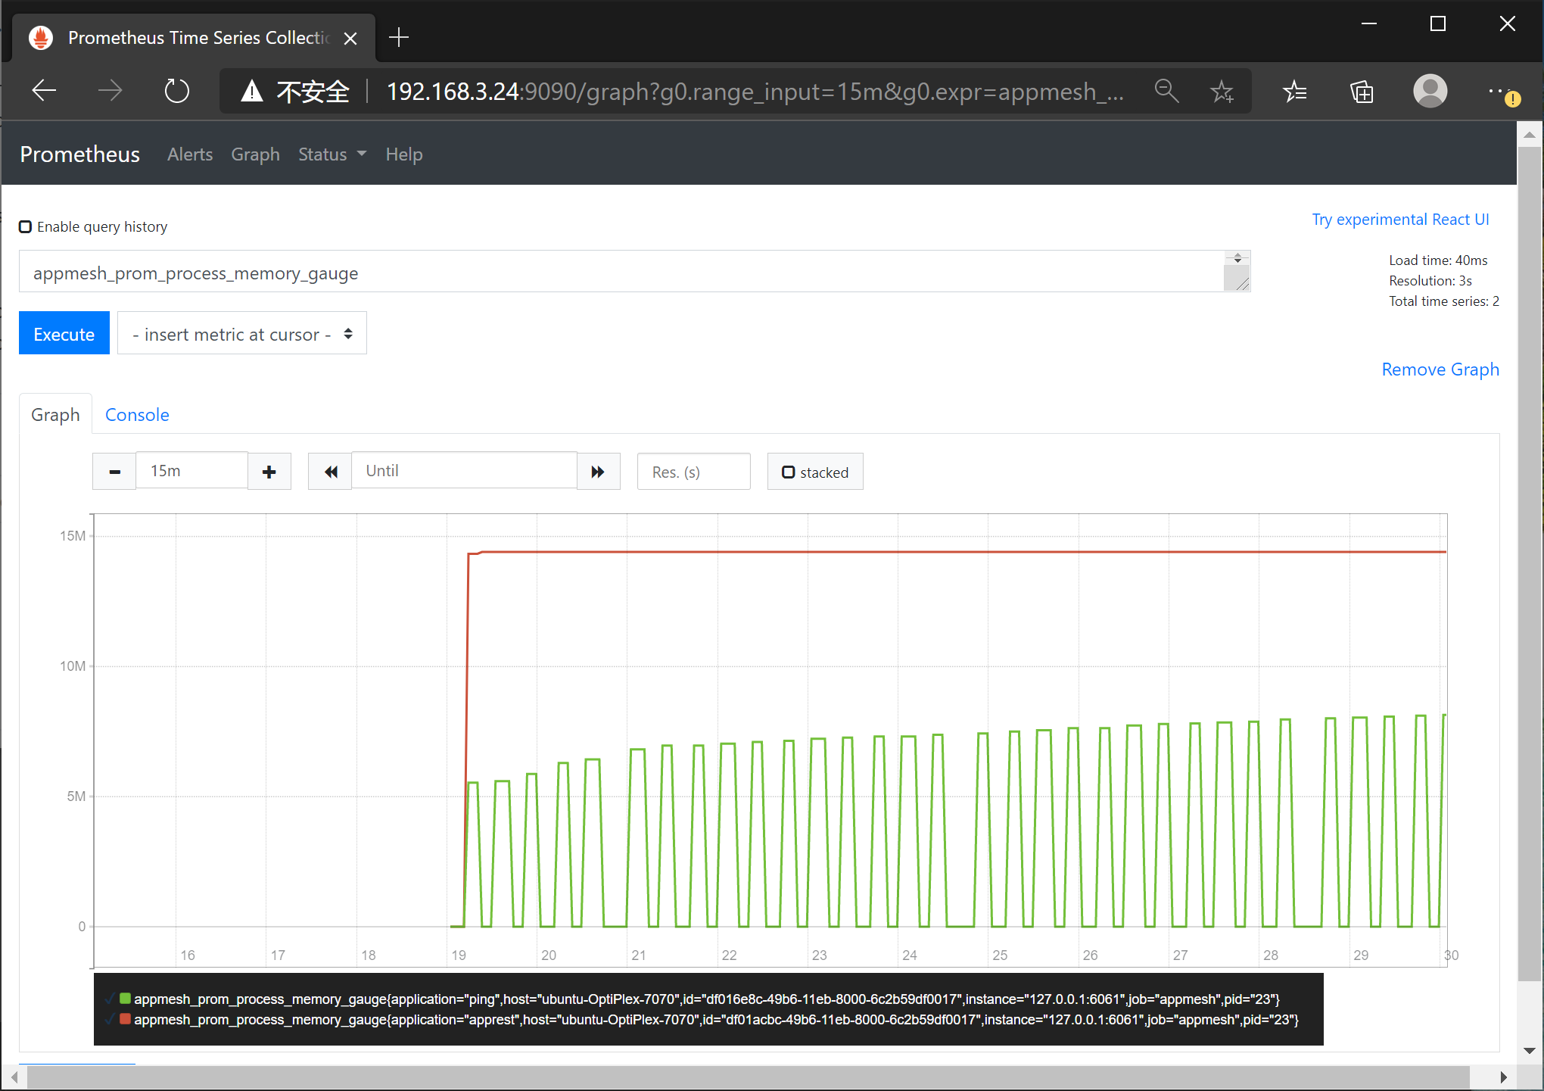This screenshot has width=1544, height=1091.
Task: Click the user profile avatar
Action: 1430,92
